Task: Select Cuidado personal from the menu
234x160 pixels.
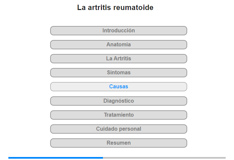Action: click(x=118, y=129)
